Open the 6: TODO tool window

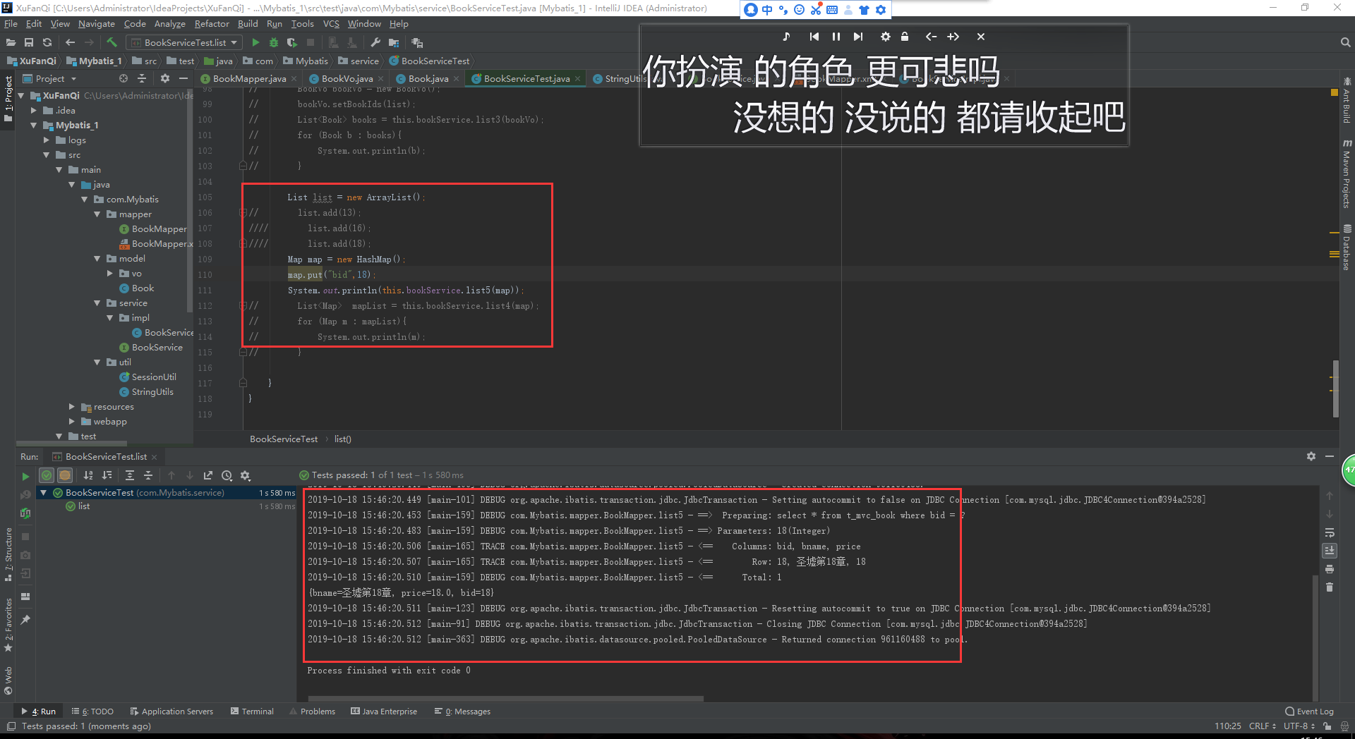click(92, 711)
